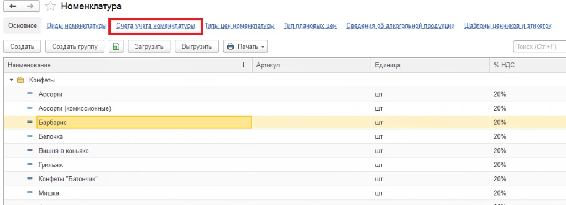Click the Конфеты group name
Image resolution: width=566 pixels, height=205 pixels.
click(42, 80)
